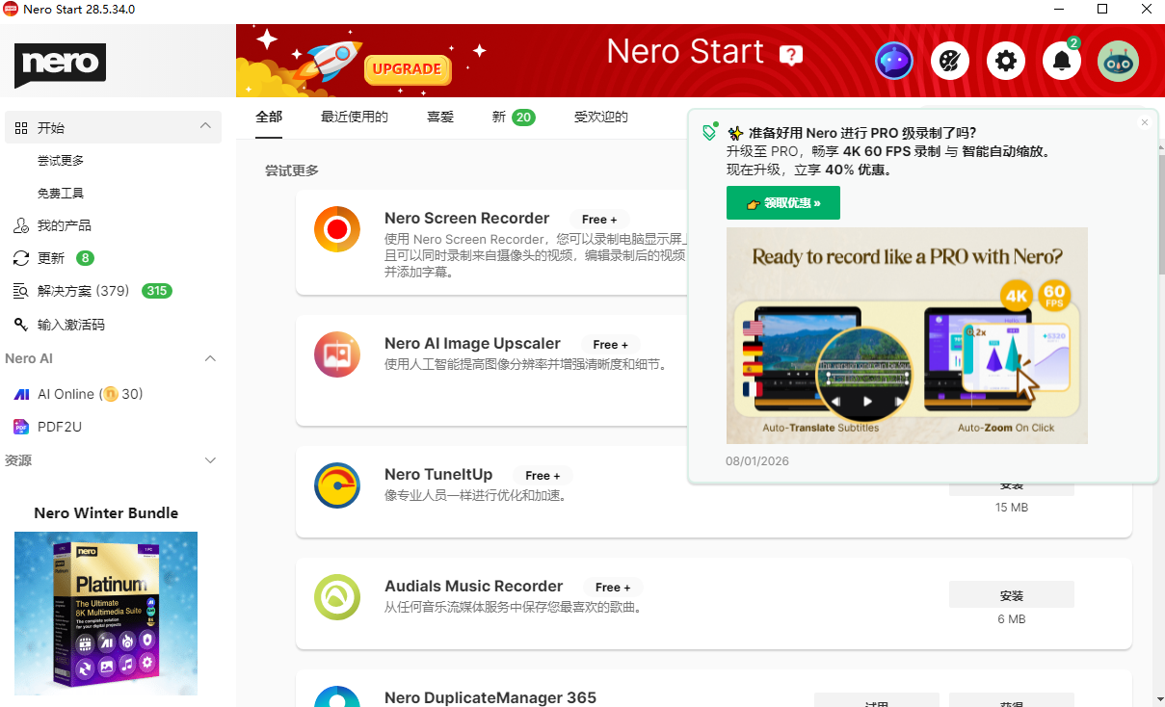Open the user avatar robot icon

(1119, 62)
